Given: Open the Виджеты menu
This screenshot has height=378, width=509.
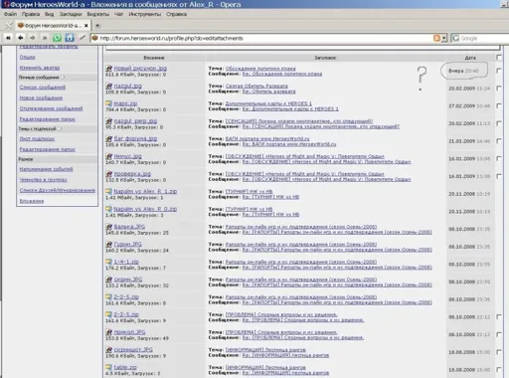Looking at the screenshot, I should coord(97,14).
